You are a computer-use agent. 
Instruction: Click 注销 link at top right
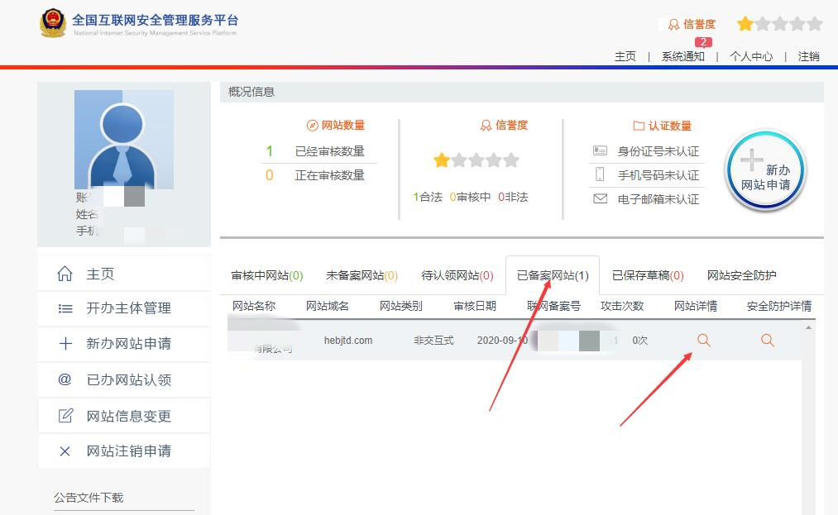[x=808, y=56]
